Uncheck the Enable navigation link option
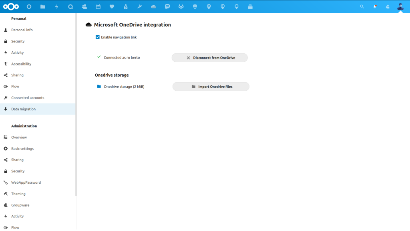Image resolution: width=410 pixels, height=231 pixels. 97,37
